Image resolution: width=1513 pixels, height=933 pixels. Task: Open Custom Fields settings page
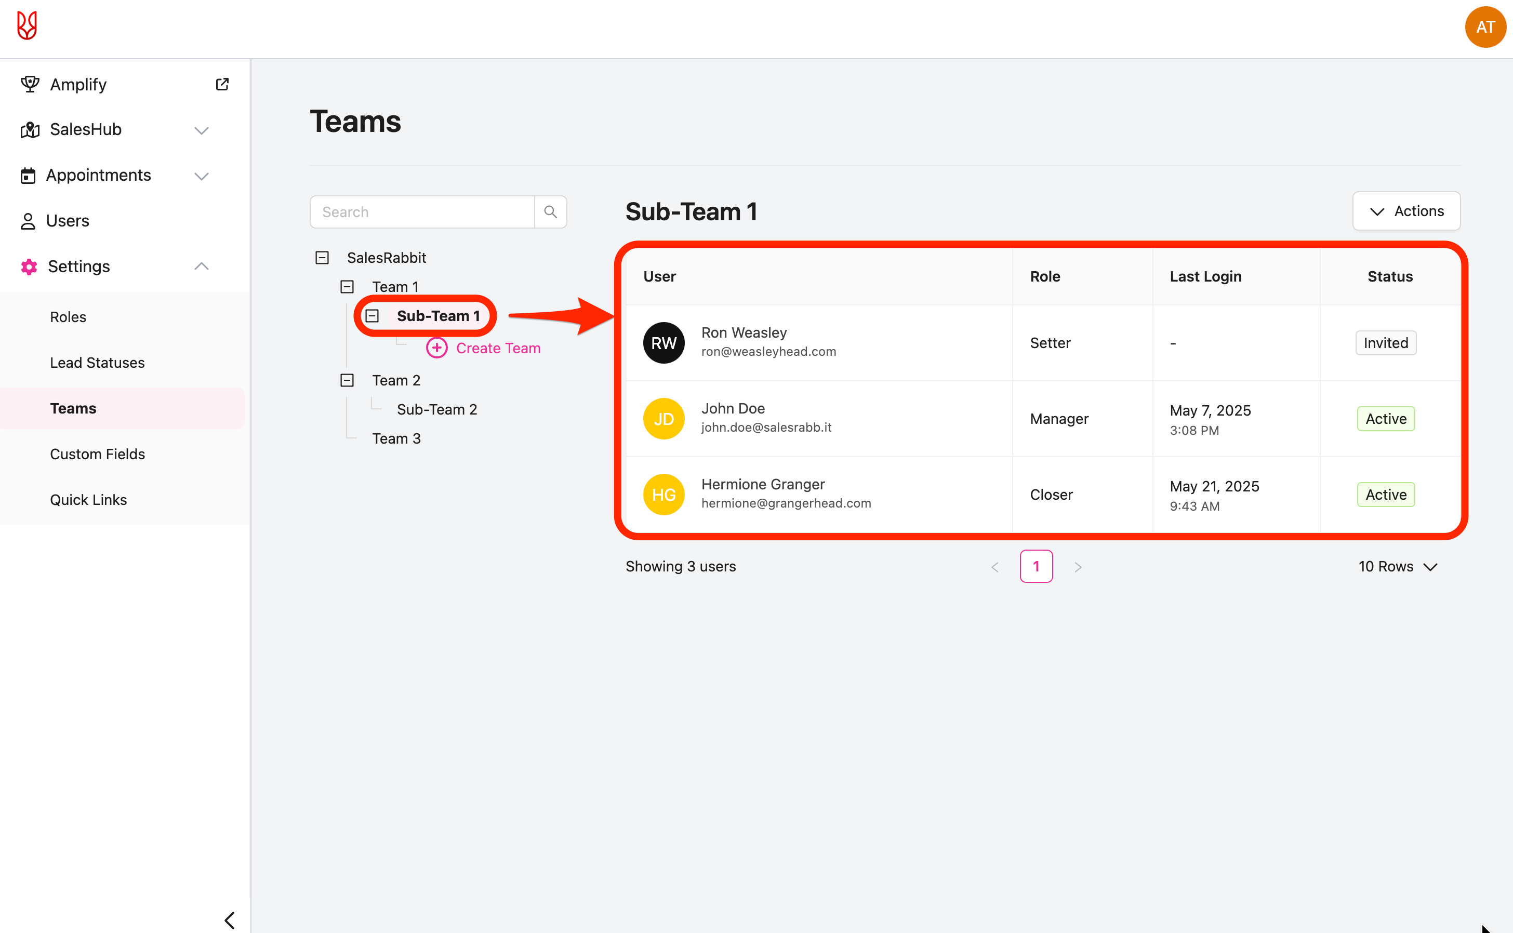[98, 454]
